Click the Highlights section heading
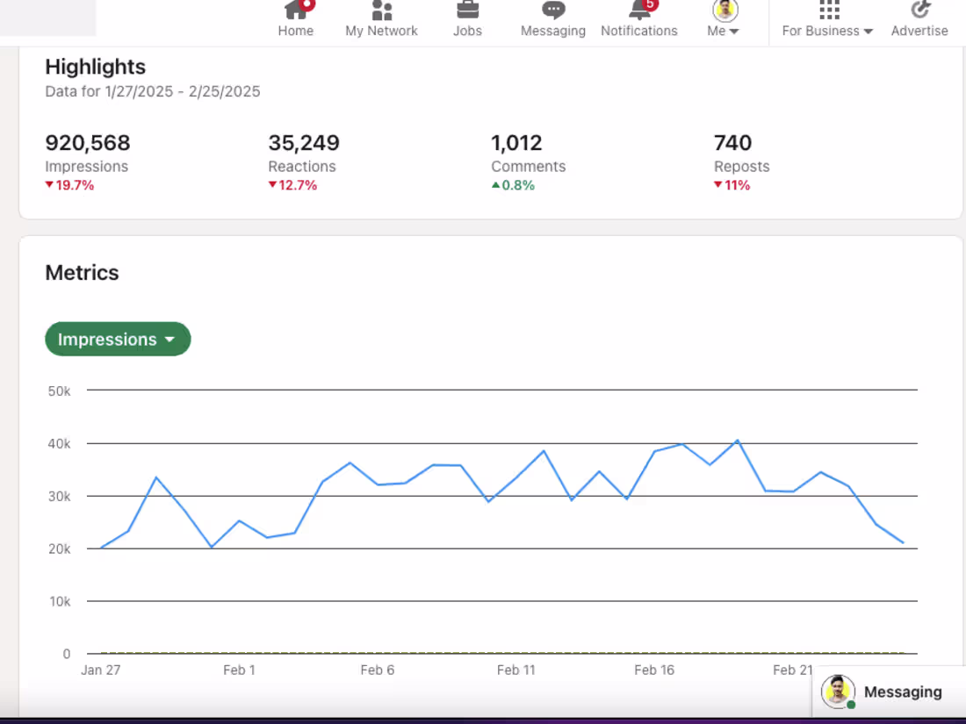 pyautogui.click(x=95, y=67)
